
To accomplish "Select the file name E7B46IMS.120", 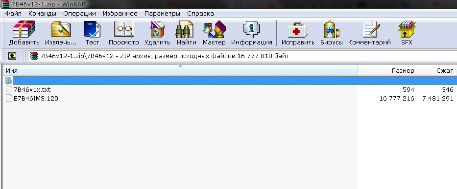I will click(36, 99).
